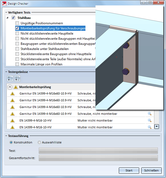Click magnifier for 'Schraube, nicht montierbar' row
The height and width of the screenshot is (178, 166).
coord(149,114)
